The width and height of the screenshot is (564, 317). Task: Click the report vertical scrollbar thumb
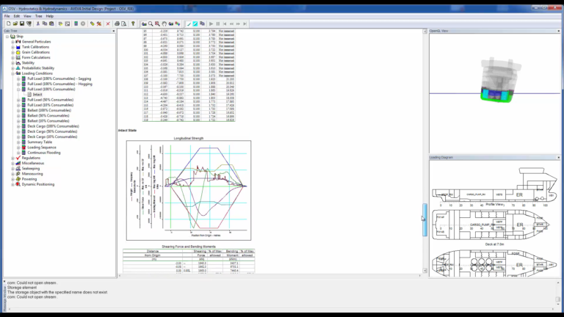[x=424, y=219]
